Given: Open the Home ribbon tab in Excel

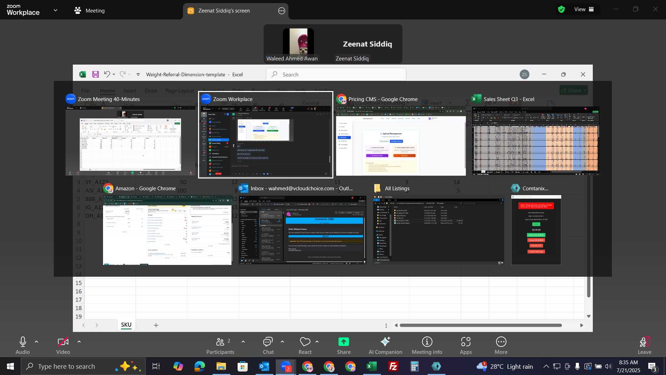Looking at the screenshot, I should coord(107,91).
